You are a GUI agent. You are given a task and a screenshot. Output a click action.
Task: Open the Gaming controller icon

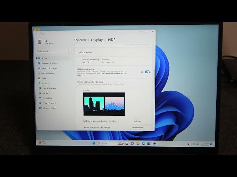40,93
